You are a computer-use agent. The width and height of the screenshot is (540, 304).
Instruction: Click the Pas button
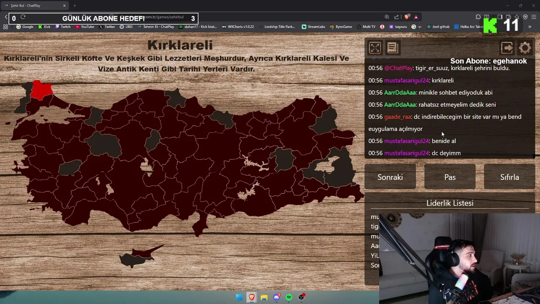coord(450,177)
